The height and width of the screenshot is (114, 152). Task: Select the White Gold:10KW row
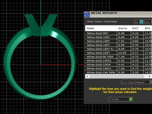coord(118,65)
